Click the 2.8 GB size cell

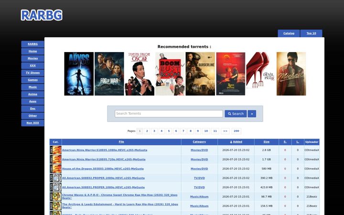(266, 150)
